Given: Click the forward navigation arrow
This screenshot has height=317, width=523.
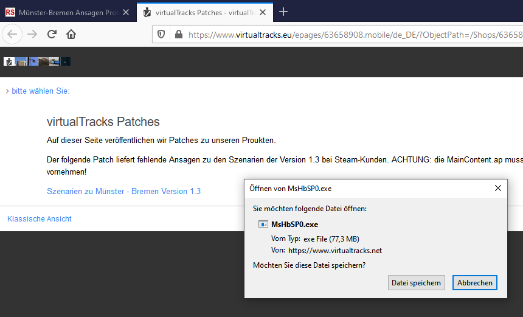Looking at the screenshot, I should point(32,35).
